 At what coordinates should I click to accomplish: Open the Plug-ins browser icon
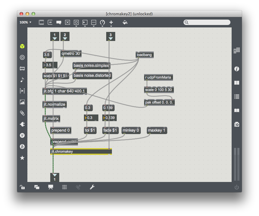(22, 124)
